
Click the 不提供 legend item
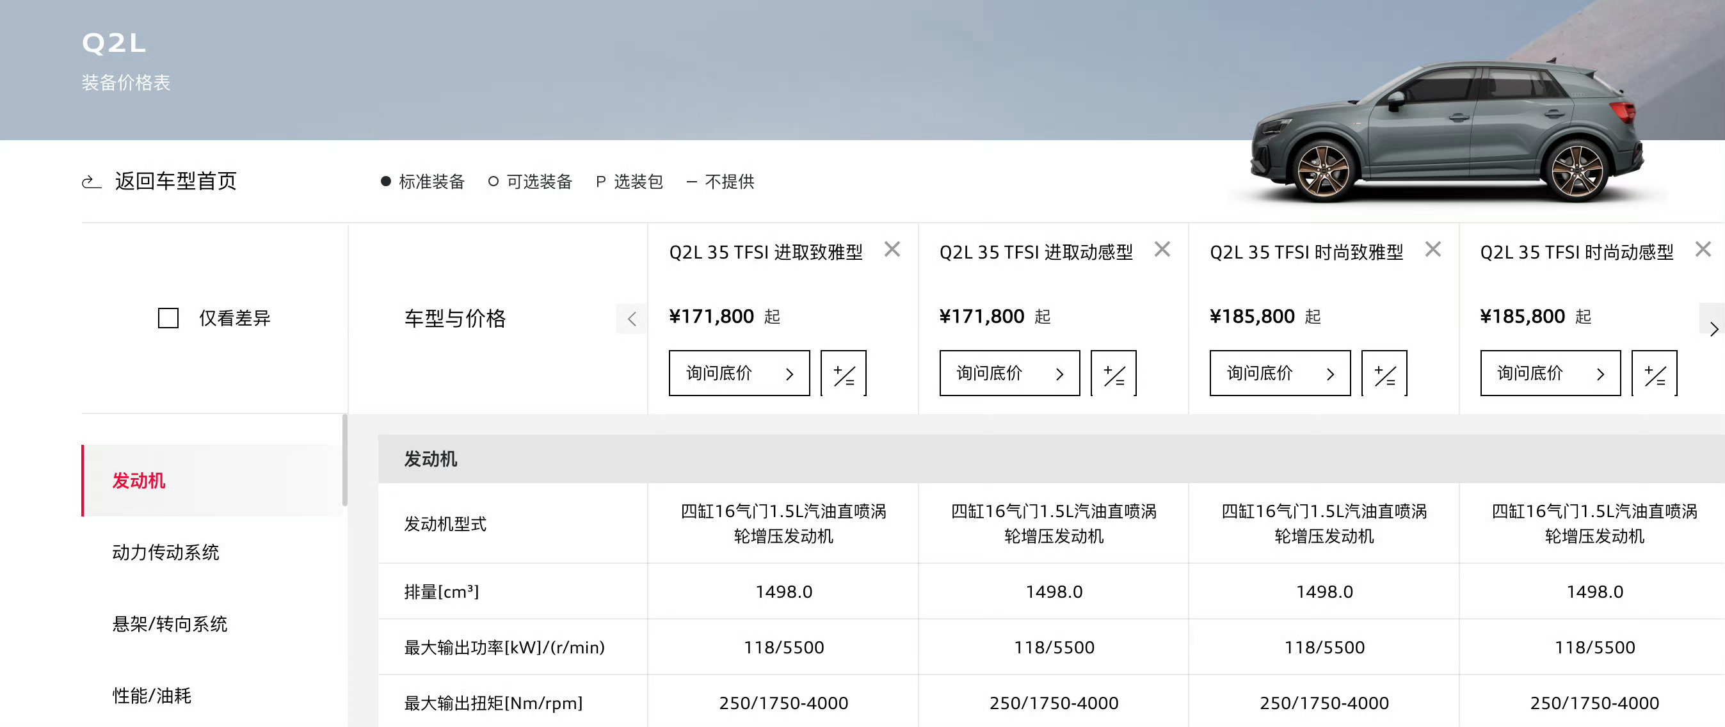(721, 181)
